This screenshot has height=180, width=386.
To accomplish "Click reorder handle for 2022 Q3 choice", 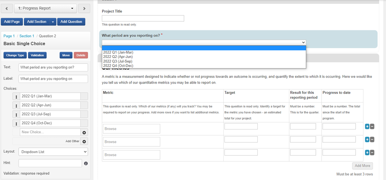I will click(x=16, y=114).
